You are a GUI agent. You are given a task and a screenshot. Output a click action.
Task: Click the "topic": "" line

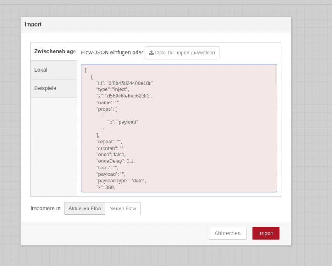[107, 168]
